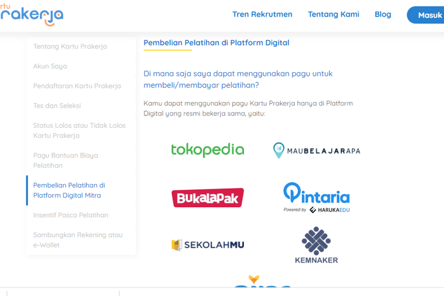Open Tren Rekrutmen in the navigation
Screen dimensions: 444x296
pyautogui.click(x=262, y=14)
